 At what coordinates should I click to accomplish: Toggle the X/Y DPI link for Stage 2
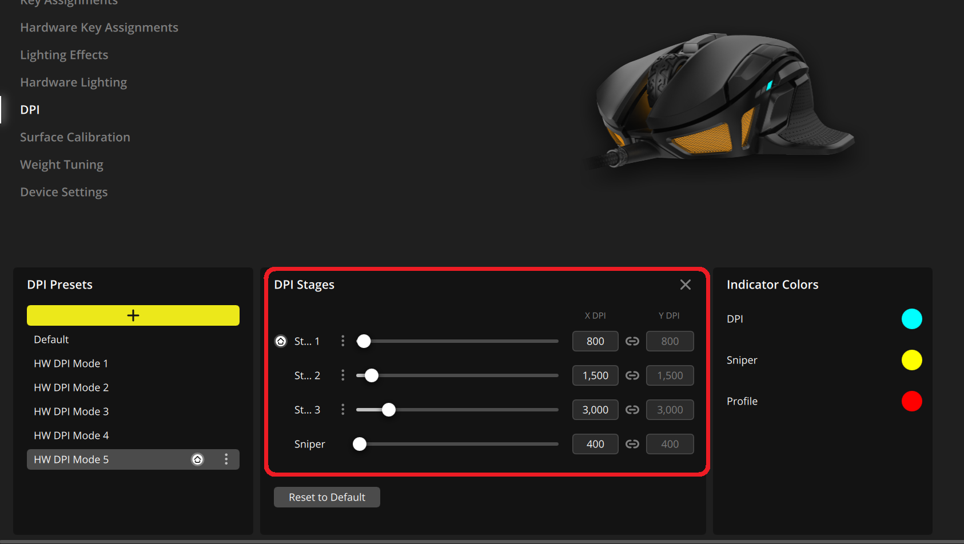pos(632,375)
